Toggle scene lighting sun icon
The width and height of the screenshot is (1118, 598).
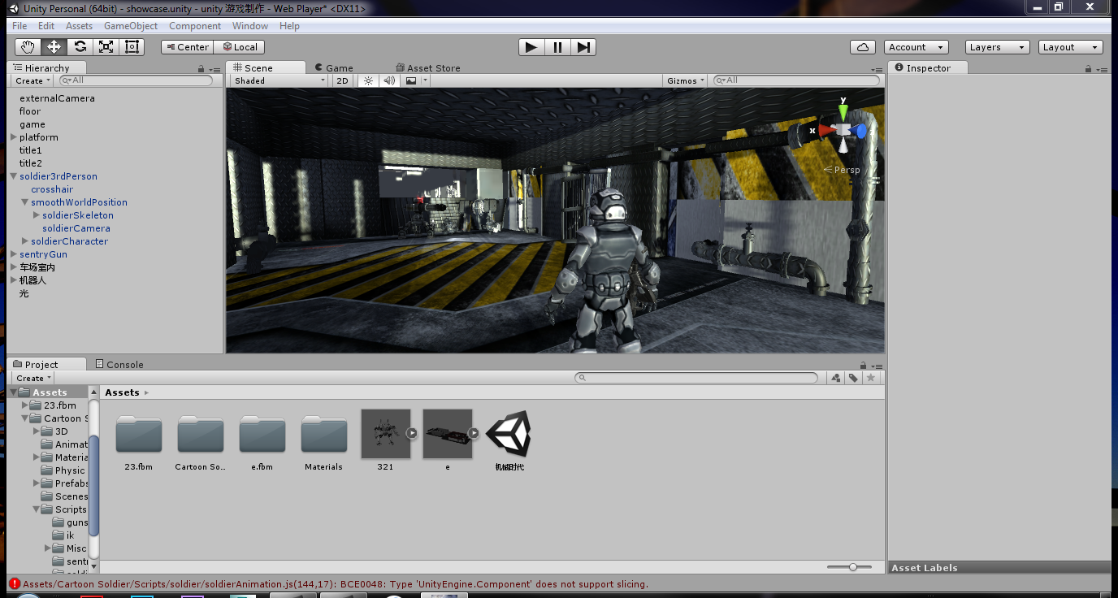coord(369,80)
